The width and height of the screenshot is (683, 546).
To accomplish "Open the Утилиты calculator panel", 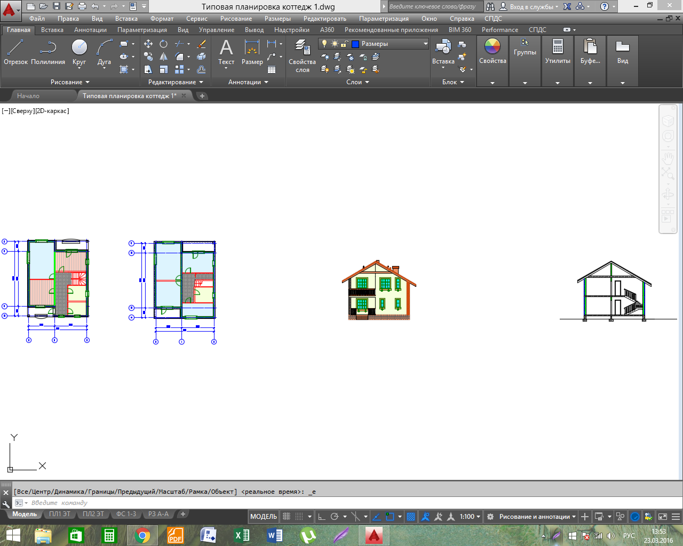I will point(558,52).
